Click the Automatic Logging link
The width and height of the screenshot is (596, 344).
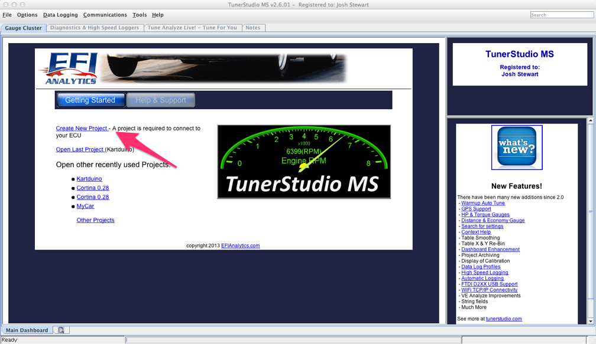pyautogui.click(x=482, y=278)
